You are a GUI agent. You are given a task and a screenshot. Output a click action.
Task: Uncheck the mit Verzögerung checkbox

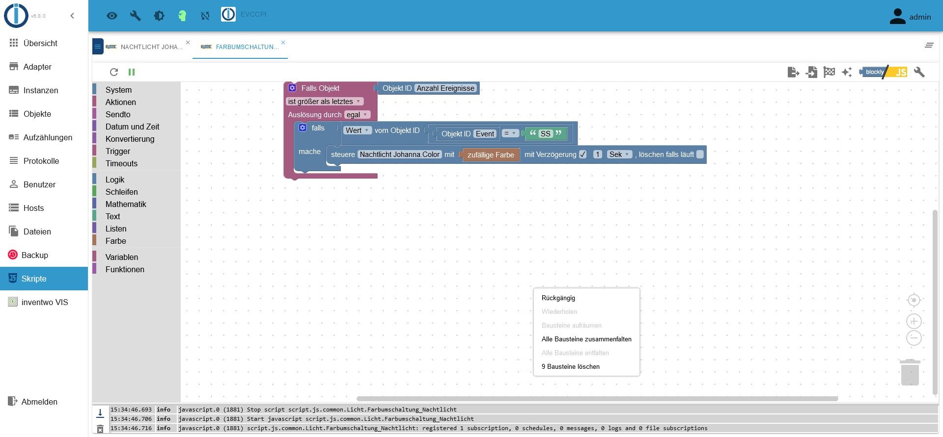(x=582, y=154)
